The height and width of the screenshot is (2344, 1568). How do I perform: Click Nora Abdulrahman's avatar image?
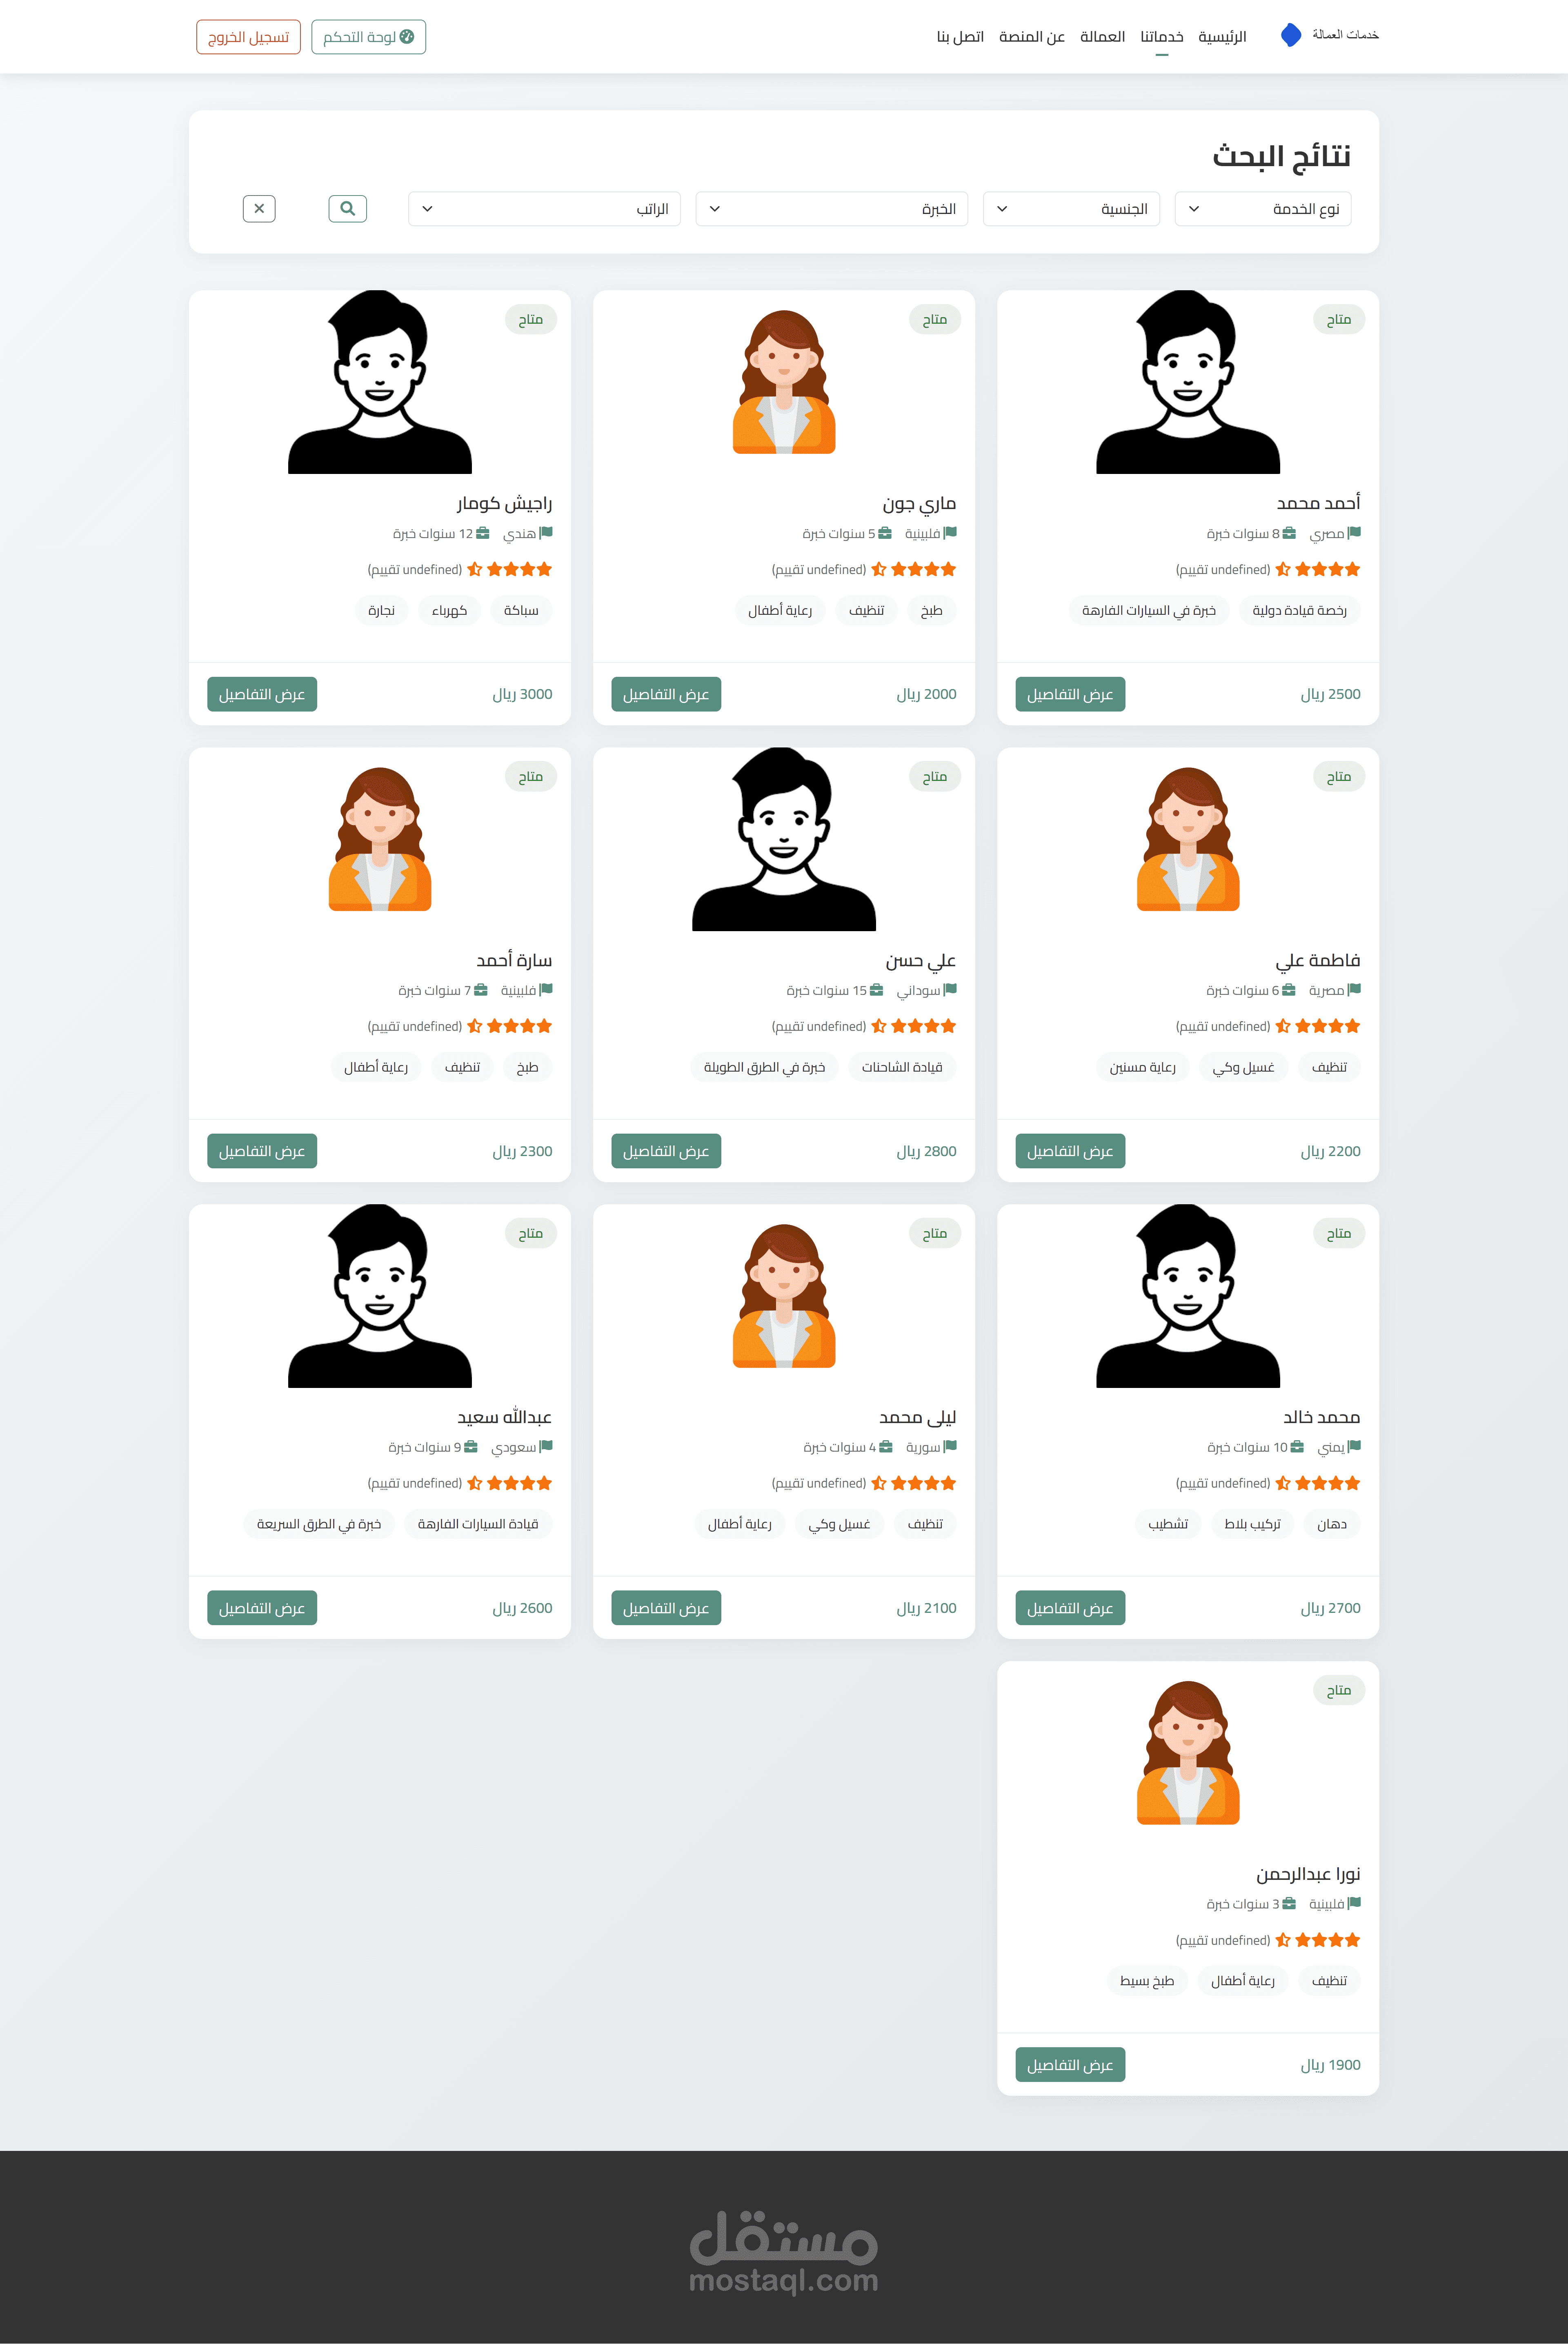[x=1187, y=1752]
